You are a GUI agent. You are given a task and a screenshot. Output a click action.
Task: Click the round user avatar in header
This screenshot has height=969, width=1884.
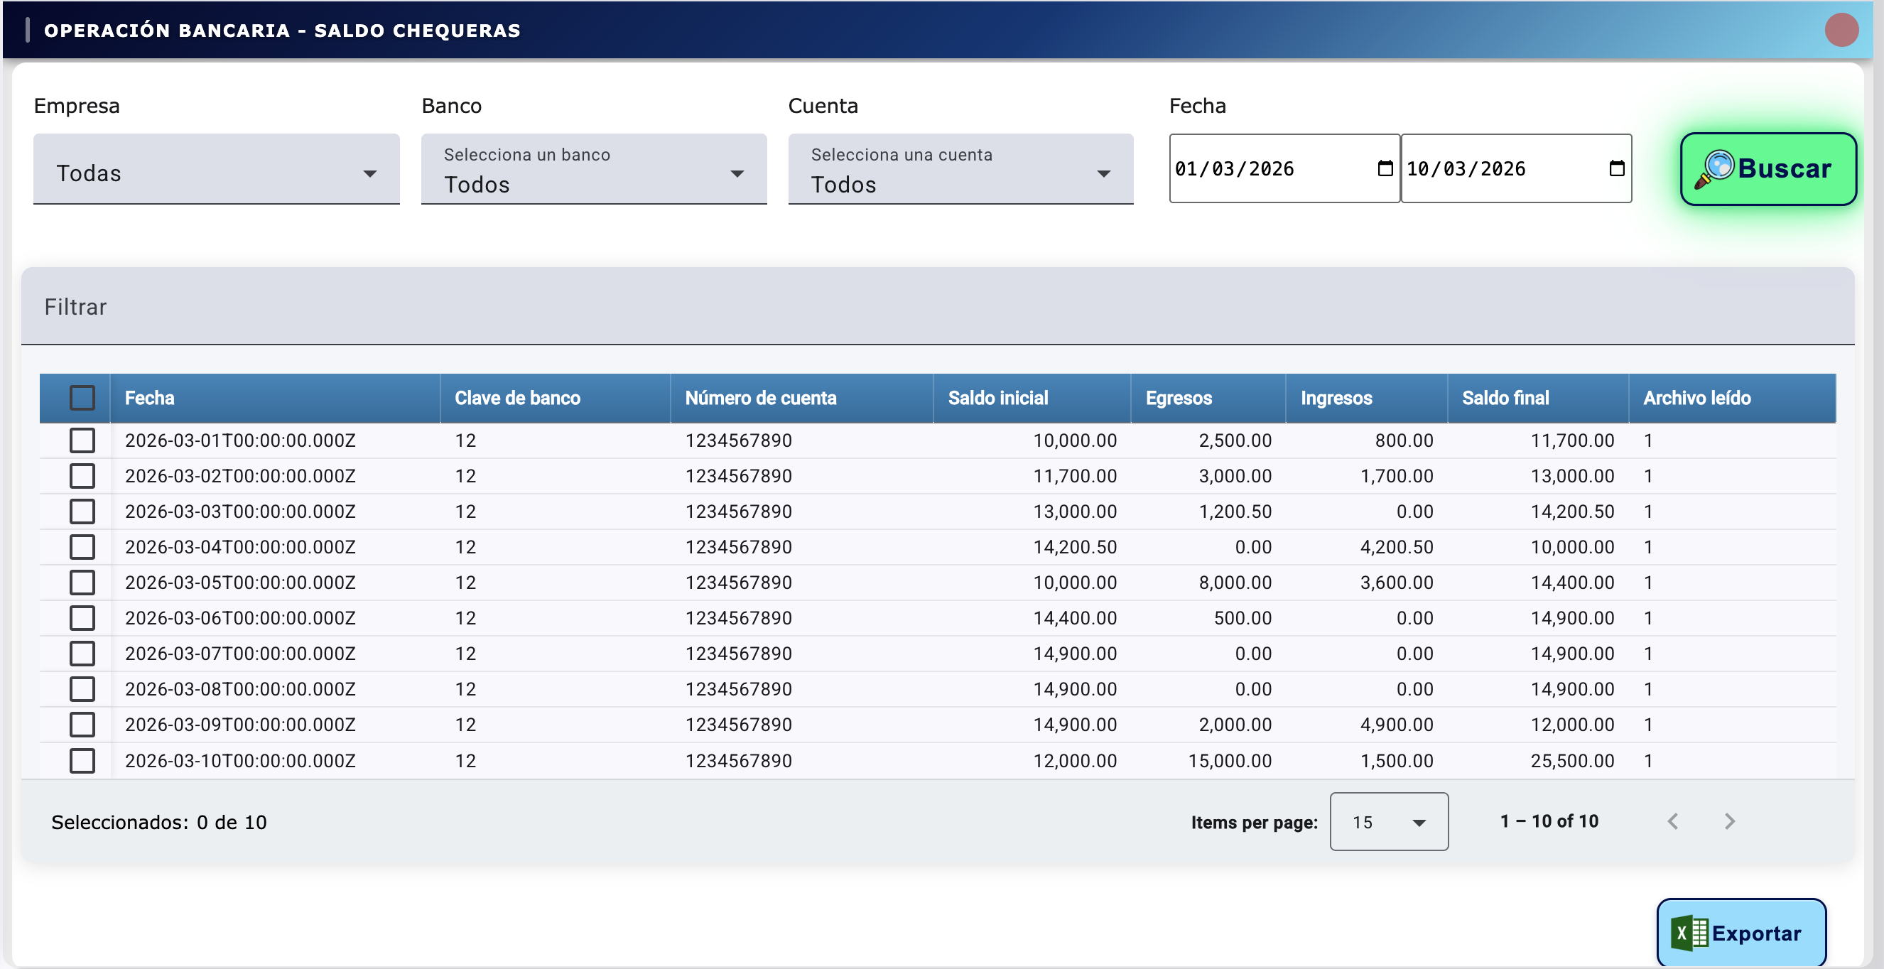click(x=1841, y=30)
